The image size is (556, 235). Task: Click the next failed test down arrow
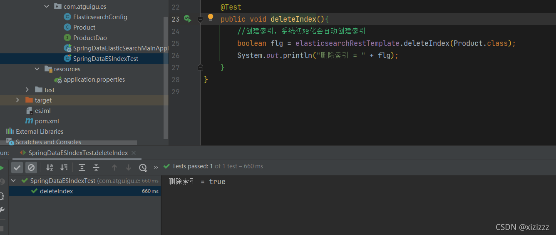[129, 167]
